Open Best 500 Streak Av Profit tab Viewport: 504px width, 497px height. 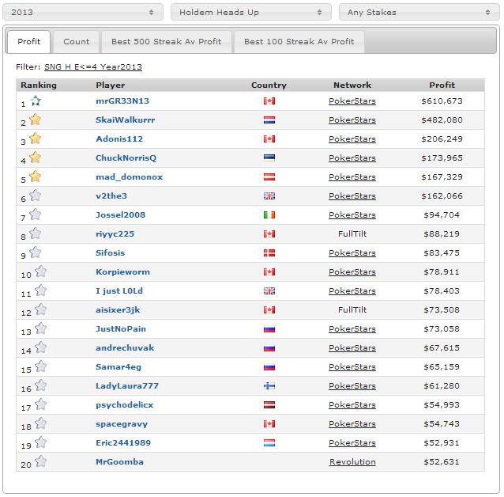tap(166, 42)
